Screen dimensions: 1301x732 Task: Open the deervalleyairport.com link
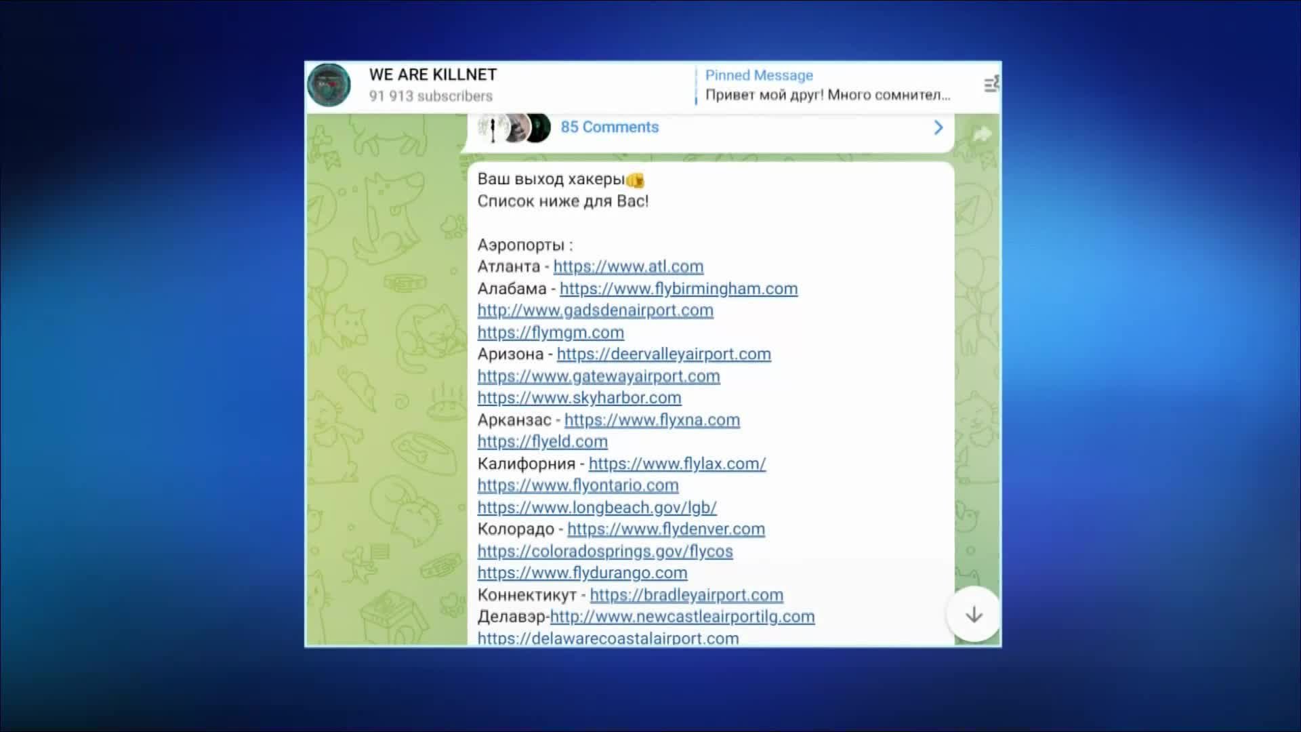coord(663,354)
